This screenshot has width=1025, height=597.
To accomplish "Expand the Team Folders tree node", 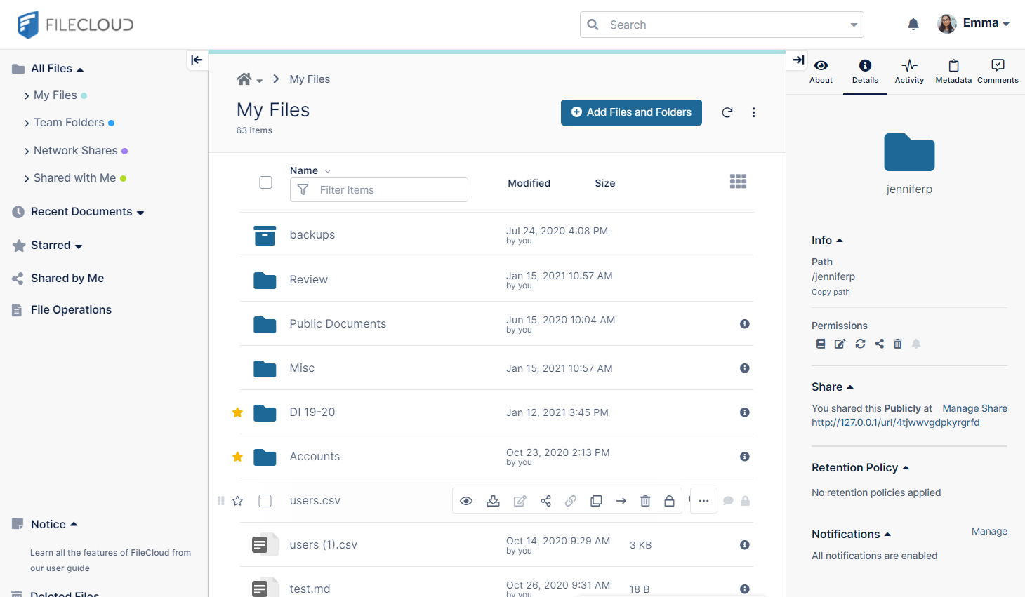I will [27, 123].
